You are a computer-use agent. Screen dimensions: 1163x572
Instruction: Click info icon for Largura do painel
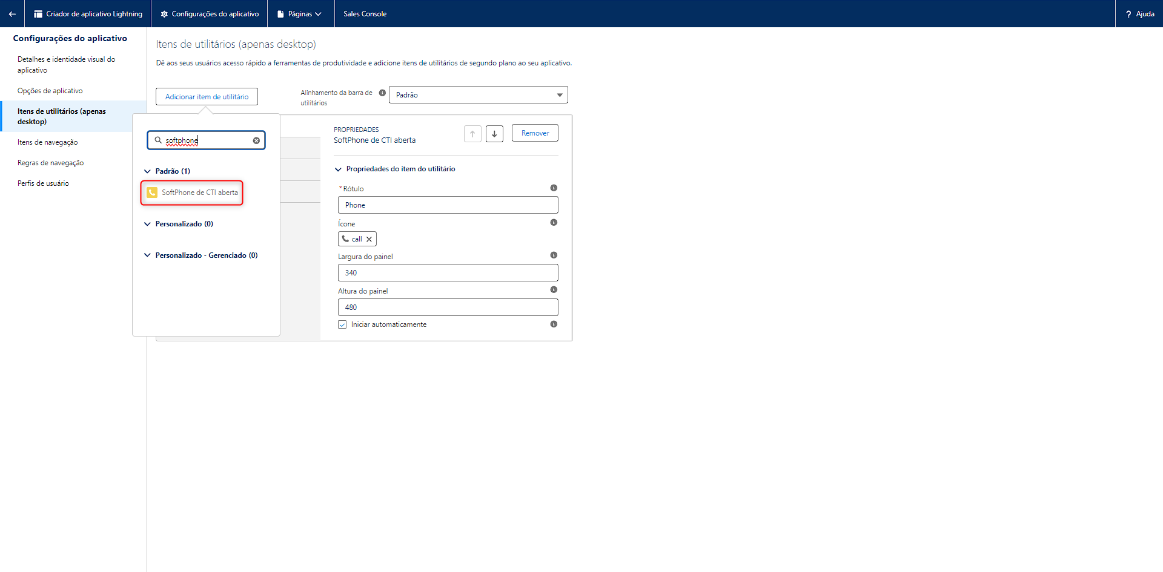coord(554,255)
